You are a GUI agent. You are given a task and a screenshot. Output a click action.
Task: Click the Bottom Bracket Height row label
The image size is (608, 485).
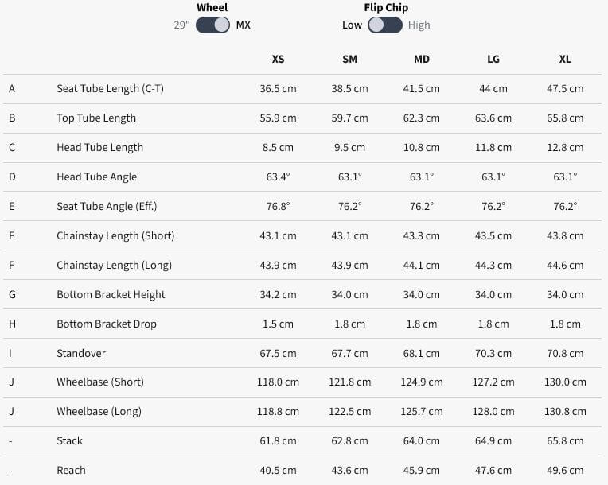pyautogui.click(x=111, y=295)
